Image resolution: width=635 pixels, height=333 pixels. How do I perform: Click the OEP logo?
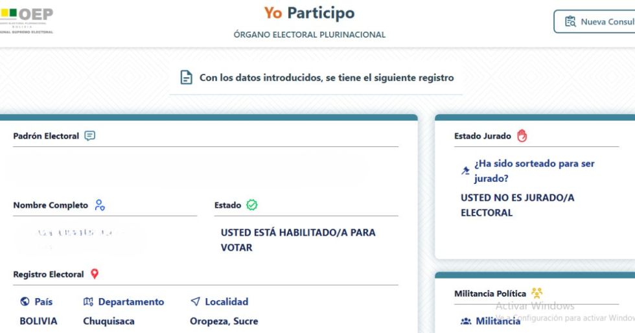27,19
